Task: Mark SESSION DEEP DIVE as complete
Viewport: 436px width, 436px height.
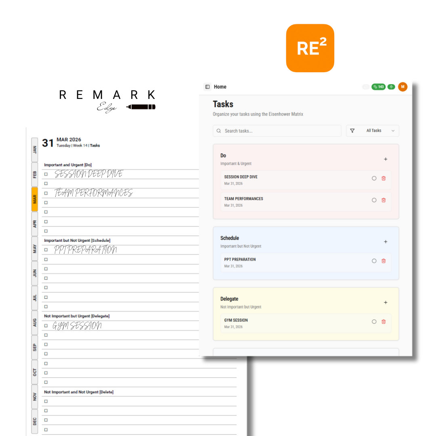Action: coord(374,178)
